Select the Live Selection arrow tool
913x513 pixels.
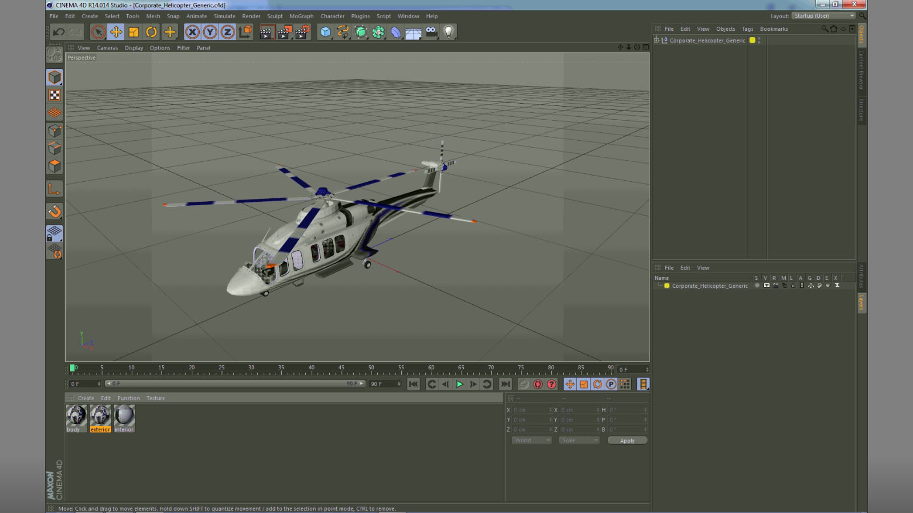(x=98, y=32)
